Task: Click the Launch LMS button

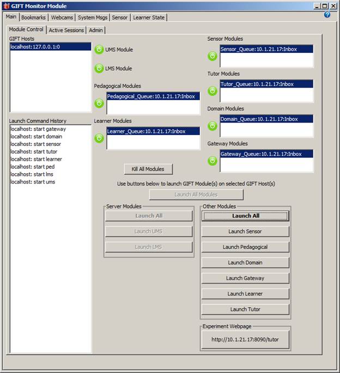Action: pos(149,247)
